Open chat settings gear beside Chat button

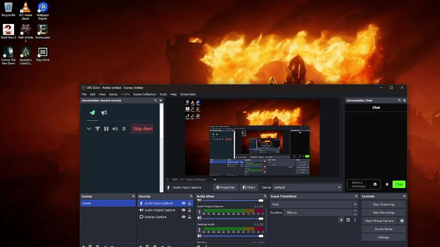[x=387, y=184]
